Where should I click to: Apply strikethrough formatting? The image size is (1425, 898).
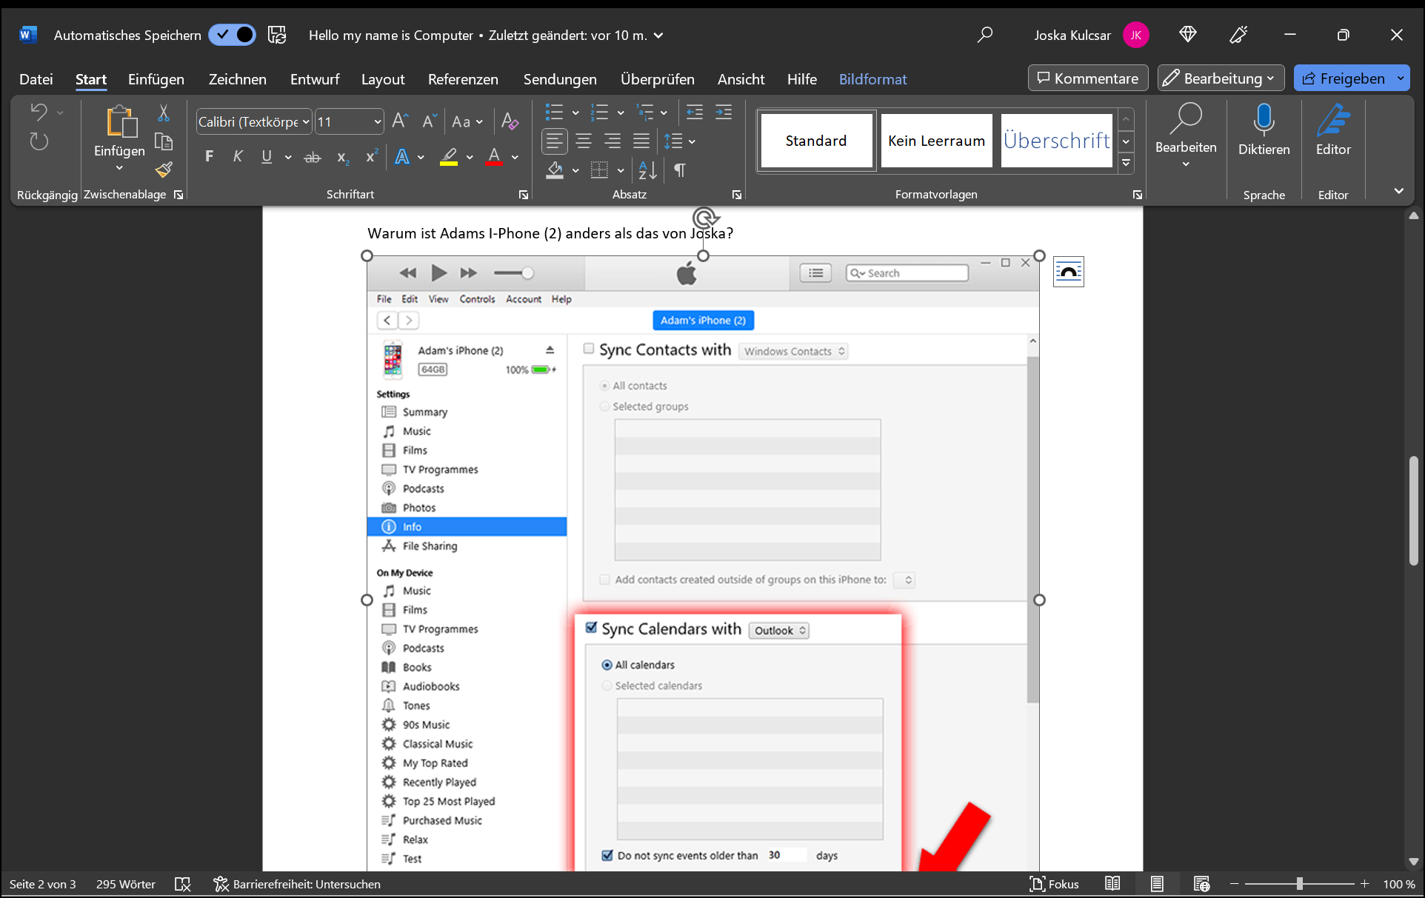312,157
